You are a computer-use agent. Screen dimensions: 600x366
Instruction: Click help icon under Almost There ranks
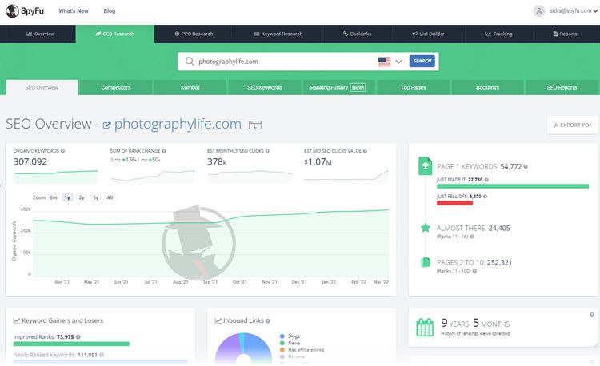472,237
